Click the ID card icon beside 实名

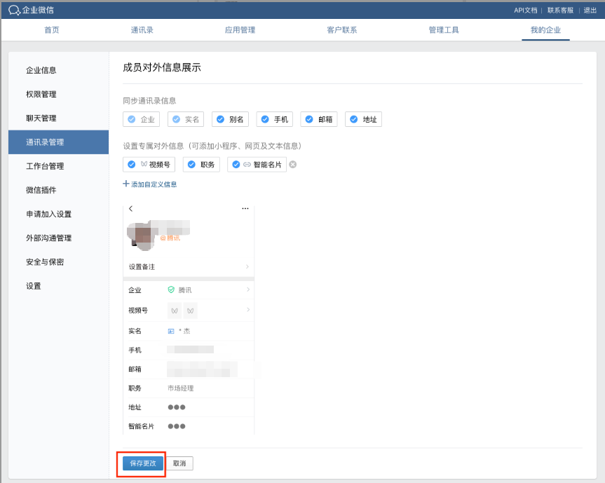click(x=171, y=331)
